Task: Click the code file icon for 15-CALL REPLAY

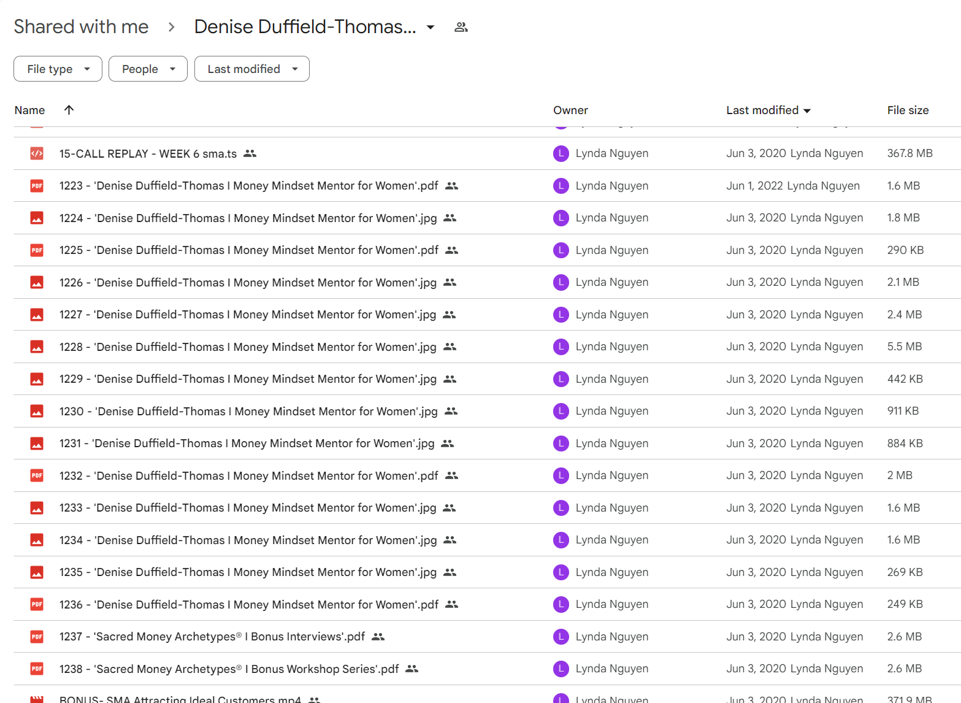Action: coord(37,153)
